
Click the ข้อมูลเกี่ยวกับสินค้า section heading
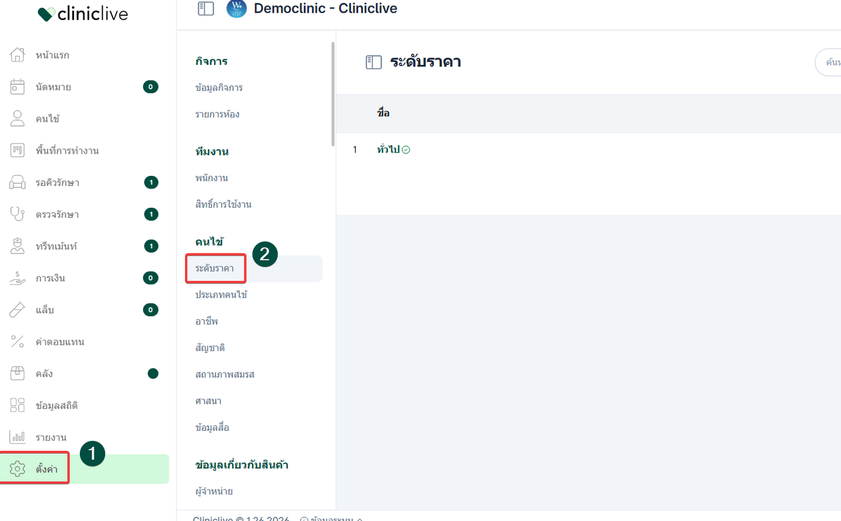coord(242,465)
